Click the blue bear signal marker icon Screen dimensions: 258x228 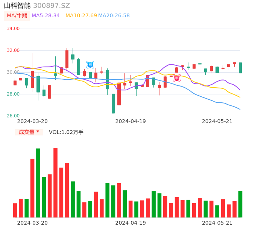90,65
